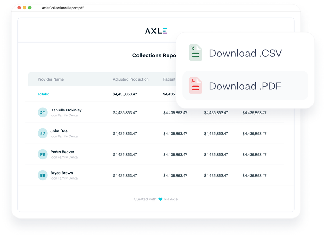The height and width of the screenshot is (237, 326).
Task: Click the teal heart icon in footer
Action: point(160,199)
